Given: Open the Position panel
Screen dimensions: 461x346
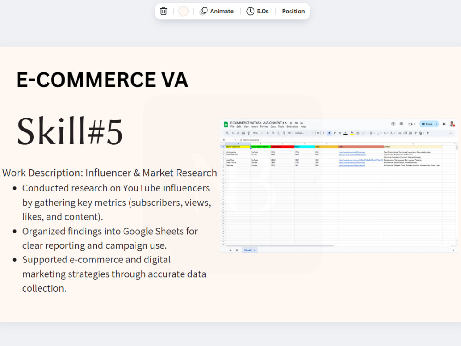Looking at the screenshot, I should coord(293,11).
